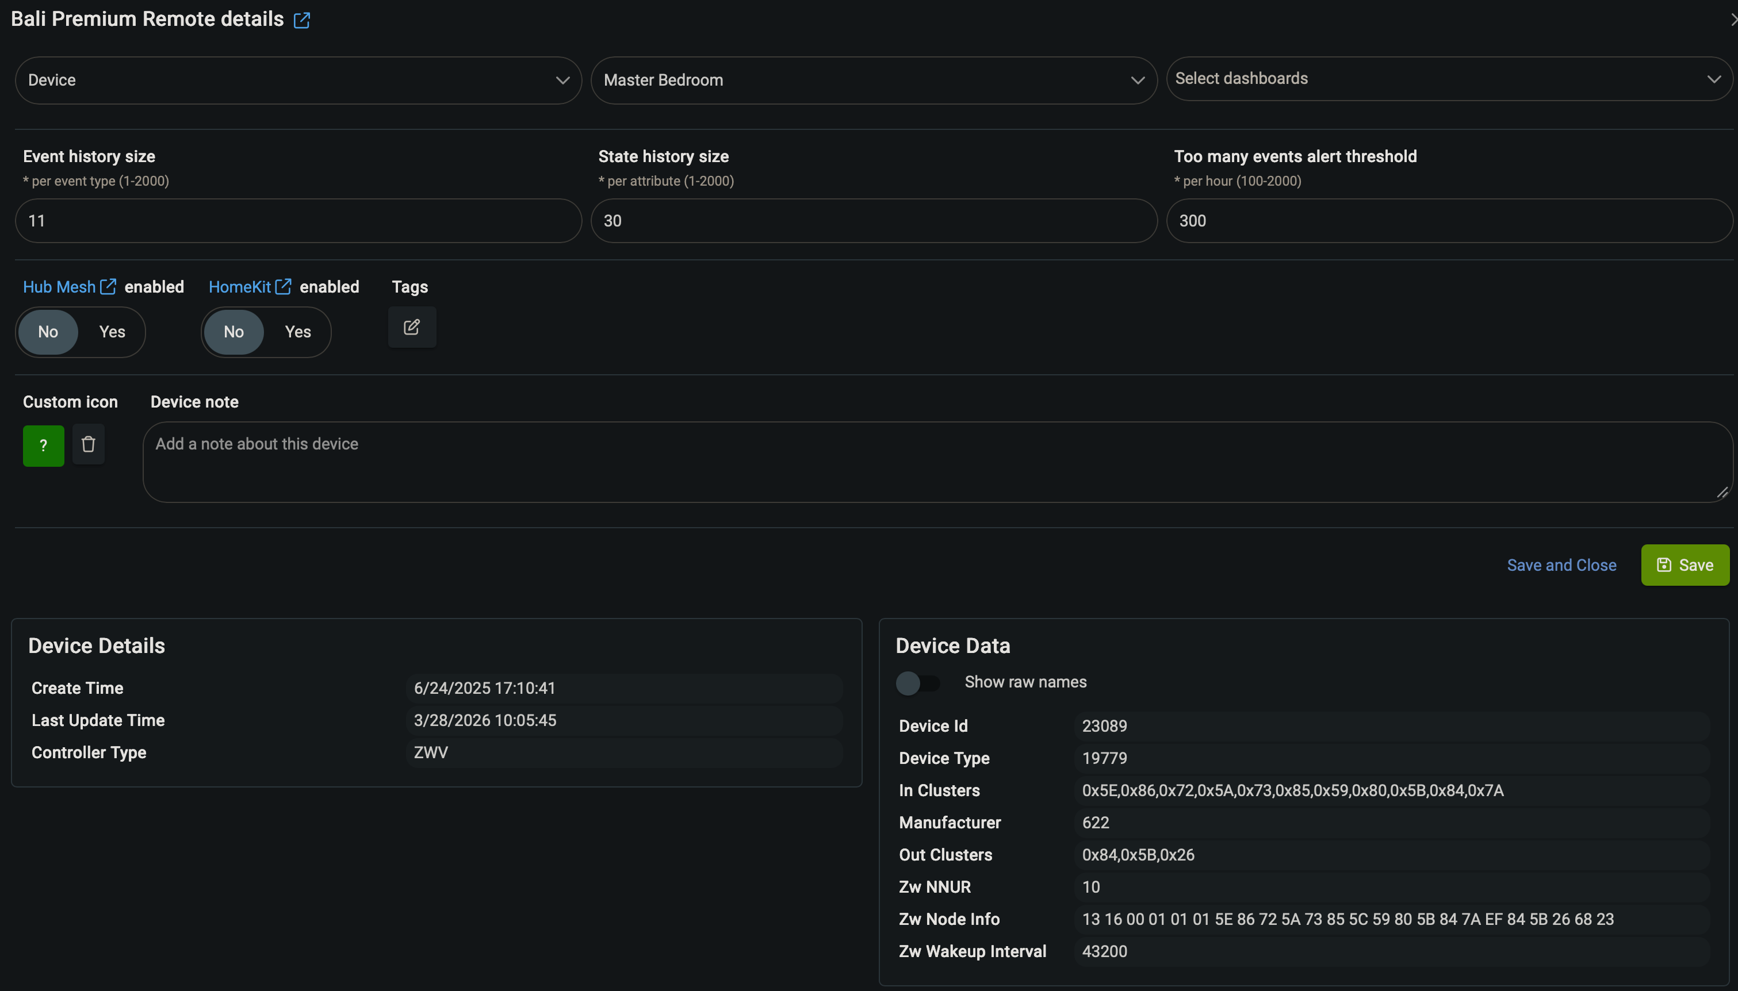The height and width of the screenshot is (991, 1738).
Task: Click Controller Type value ZWV
Action: coord(431,752)
